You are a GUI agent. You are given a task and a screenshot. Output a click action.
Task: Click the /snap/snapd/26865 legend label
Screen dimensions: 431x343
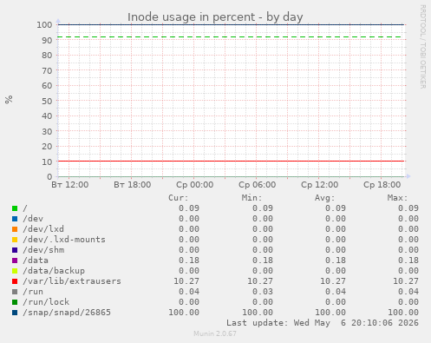tap(67, 313)
